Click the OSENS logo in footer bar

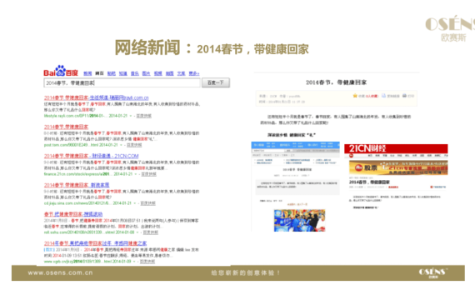[x=432, y=272]
